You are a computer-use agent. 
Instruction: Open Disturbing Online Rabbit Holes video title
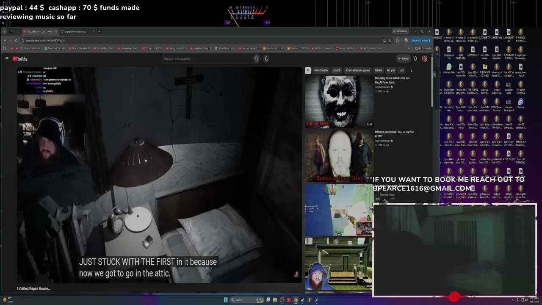click(392, 80)
